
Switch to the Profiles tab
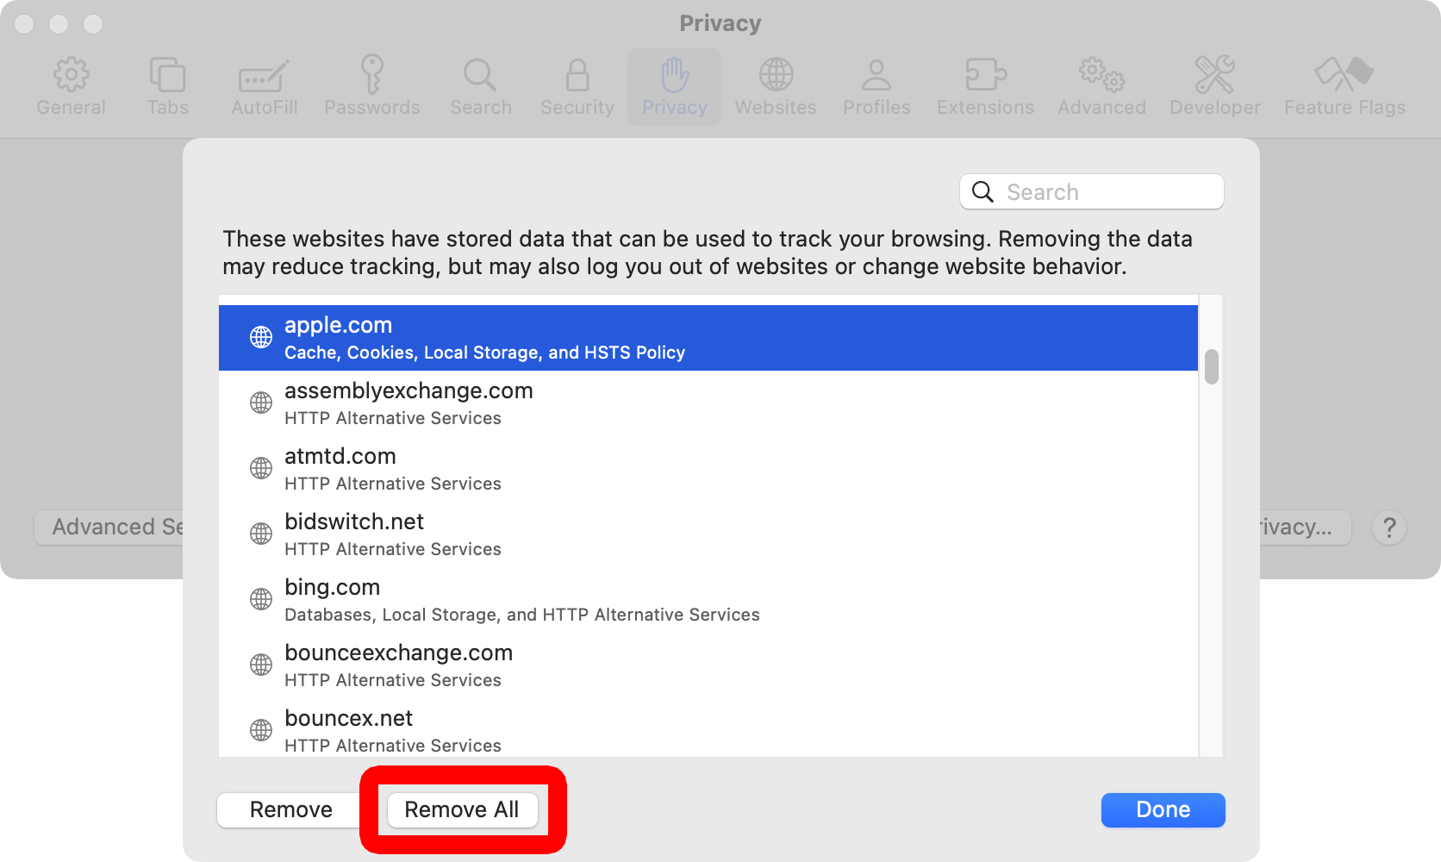(x=876, y=86)
